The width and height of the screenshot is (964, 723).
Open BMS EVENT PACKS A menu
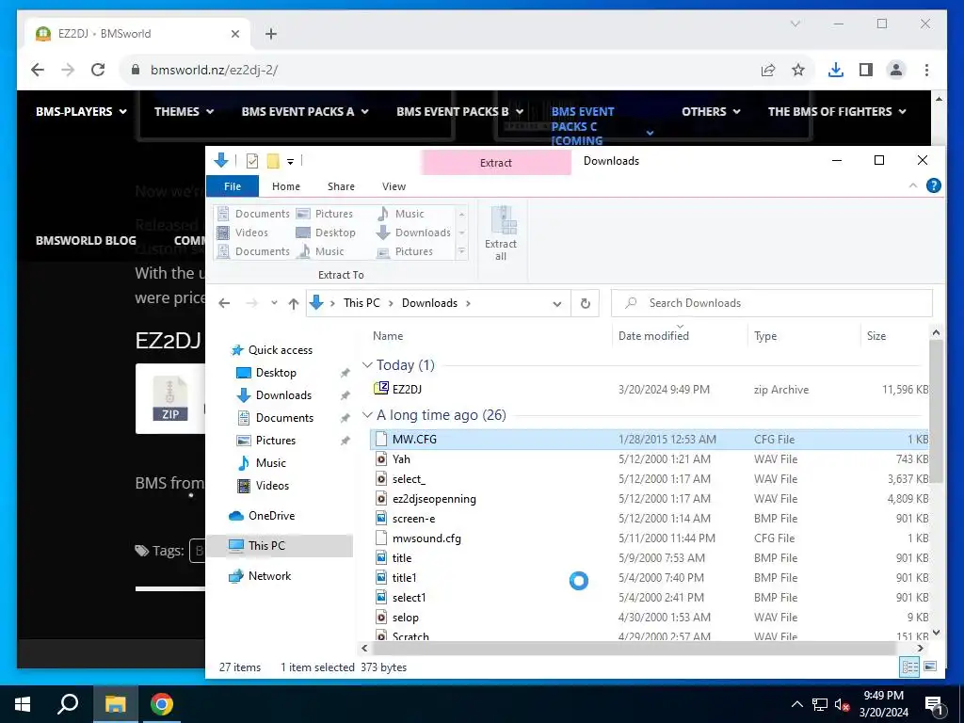tap(305, 111)
